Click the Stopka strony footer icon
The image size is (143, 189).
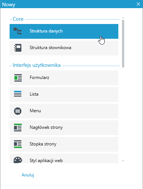point(18,144)
